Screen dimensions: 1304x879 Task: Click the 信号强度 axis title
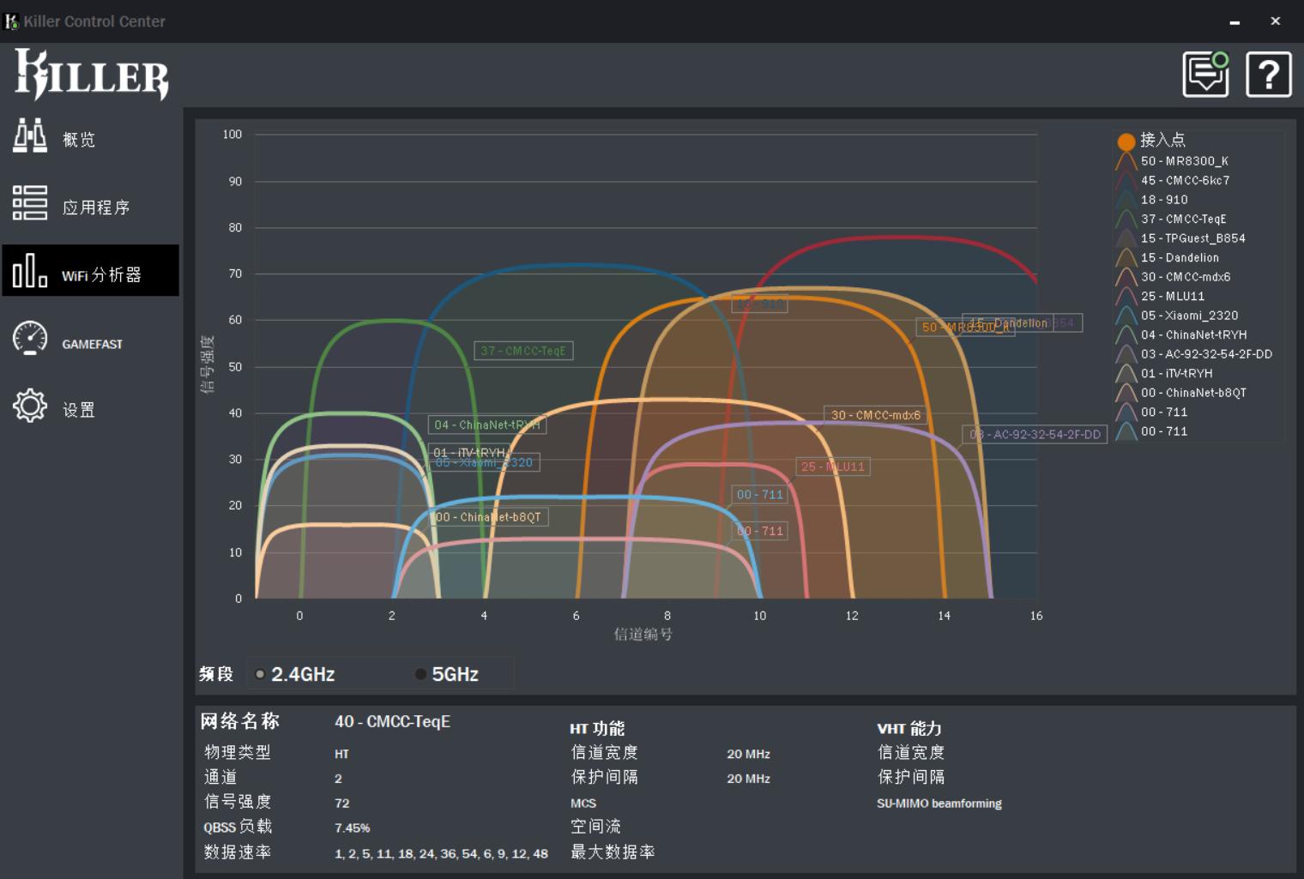click(x=208, y=364)
